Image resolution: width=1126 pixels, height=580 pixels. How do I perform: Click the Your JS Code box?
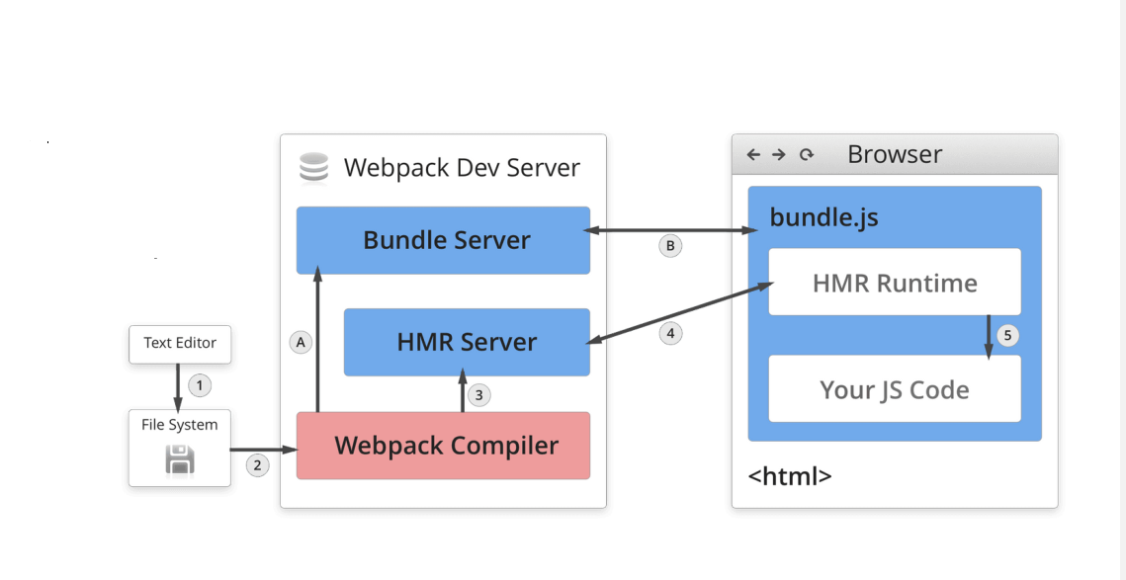(895, 389)
